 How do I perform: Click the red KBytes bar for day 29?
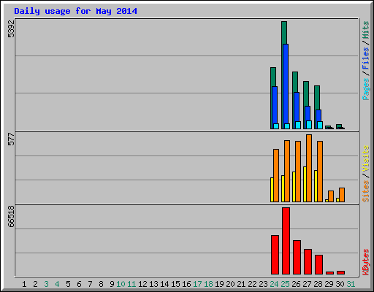329,273
